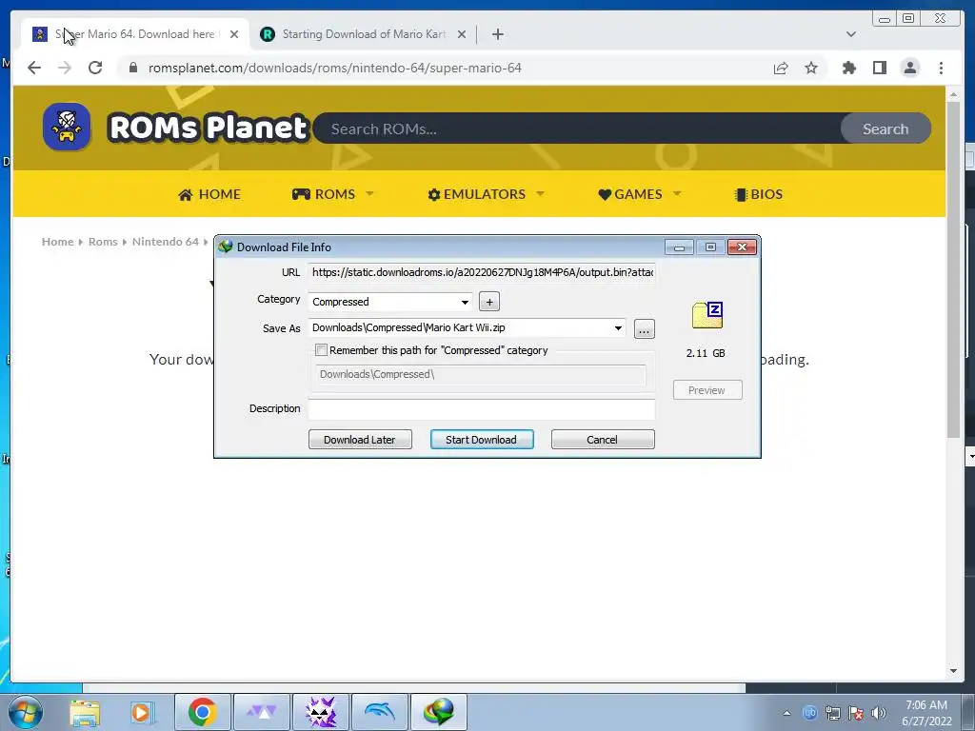Click the zip file icon above 2.11 GB
Viewport: 975px width, 731px height.
pyautogui.click(x=707, y=314)
